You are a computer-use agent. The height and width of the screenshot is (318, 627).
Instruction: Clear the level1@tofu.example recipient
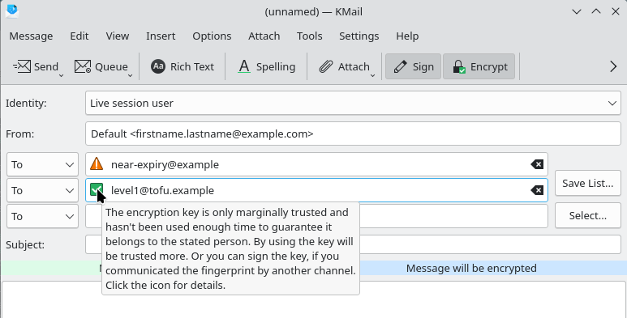pos(537,190)
